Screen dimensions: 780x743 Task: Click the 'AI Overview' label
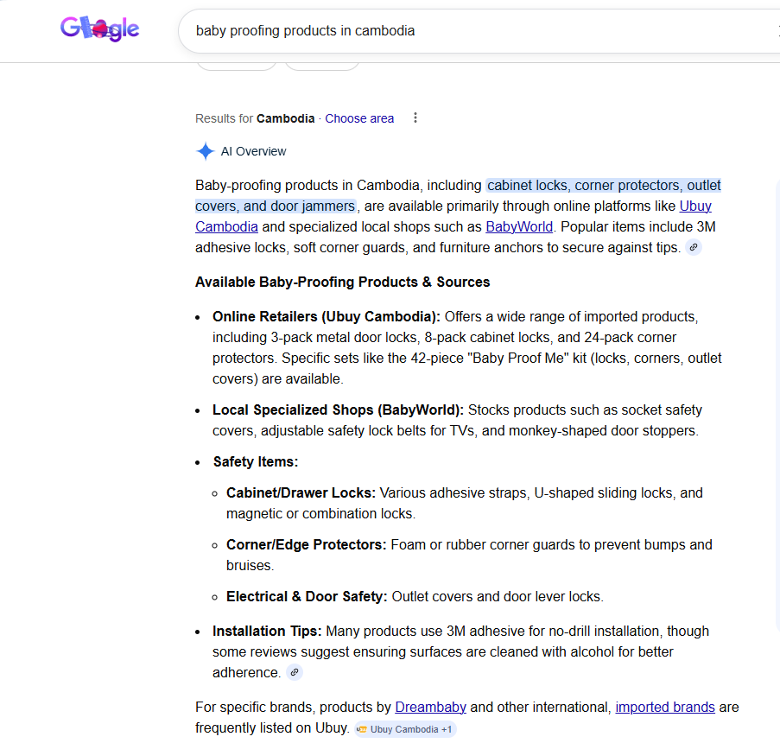coord(253,151)
